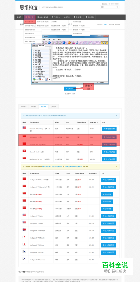
Task: Choose 背景音乐合成专家 from the product dropdown
Action: pyautogui.click(x=32, y=30)
